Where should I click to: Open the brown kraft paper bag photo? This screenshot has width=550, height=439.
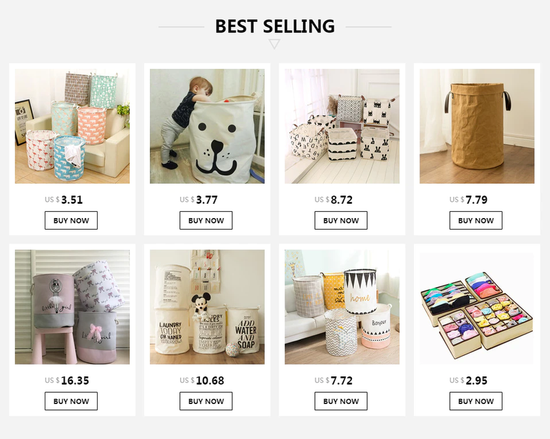(477, 126)
